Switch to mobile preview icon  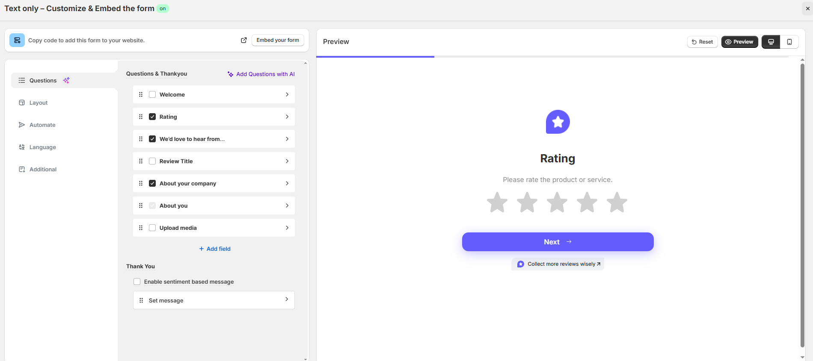tap(789, 42)
